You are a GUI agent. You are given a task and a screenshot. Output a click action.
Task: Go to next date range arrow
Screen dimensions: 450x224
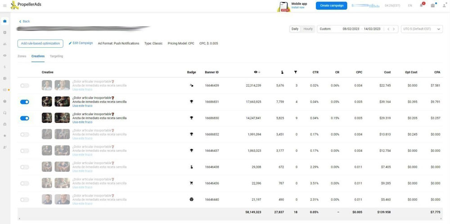pyautogui.click(x=394, y=29)
